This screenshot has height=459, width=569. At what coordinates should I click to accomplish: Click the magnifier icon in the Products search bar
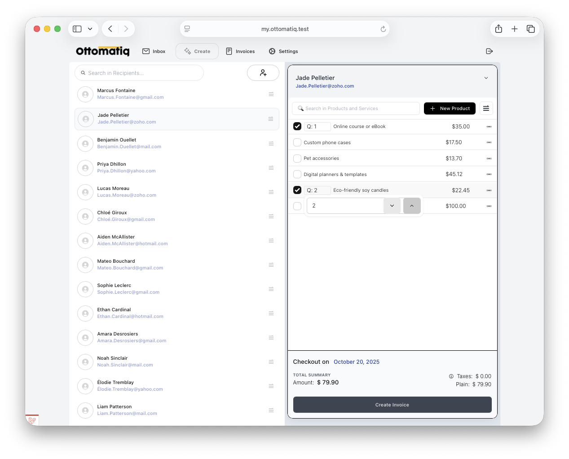pos(300,108)
